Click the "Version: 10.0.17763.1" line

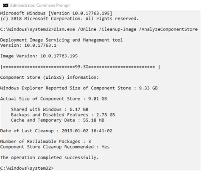point(31,45)
